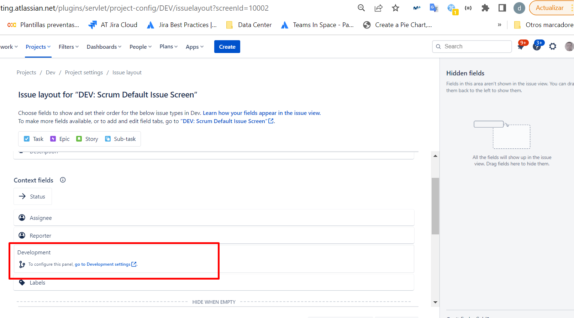Open the browser extensions puzzle icon
The image size is (574, 318).
pos(485,8)
